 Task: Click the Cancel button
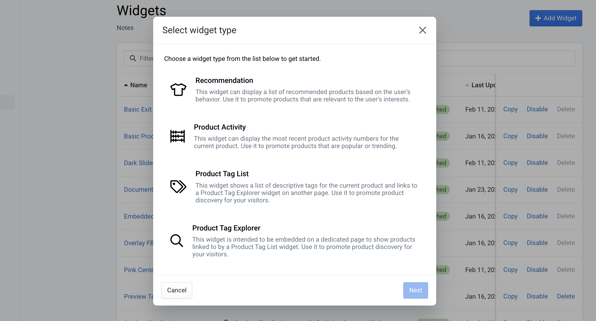(x=177, y=290)
